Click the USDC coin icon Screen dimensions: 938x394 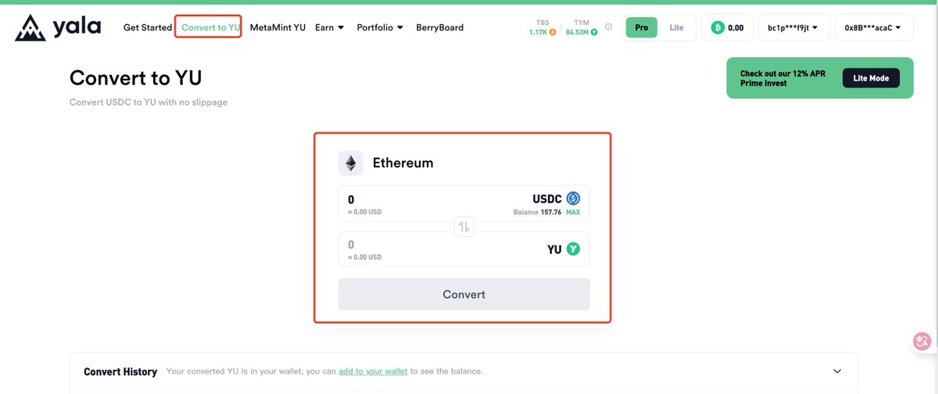pyautogui.click(x=573, y=199)
